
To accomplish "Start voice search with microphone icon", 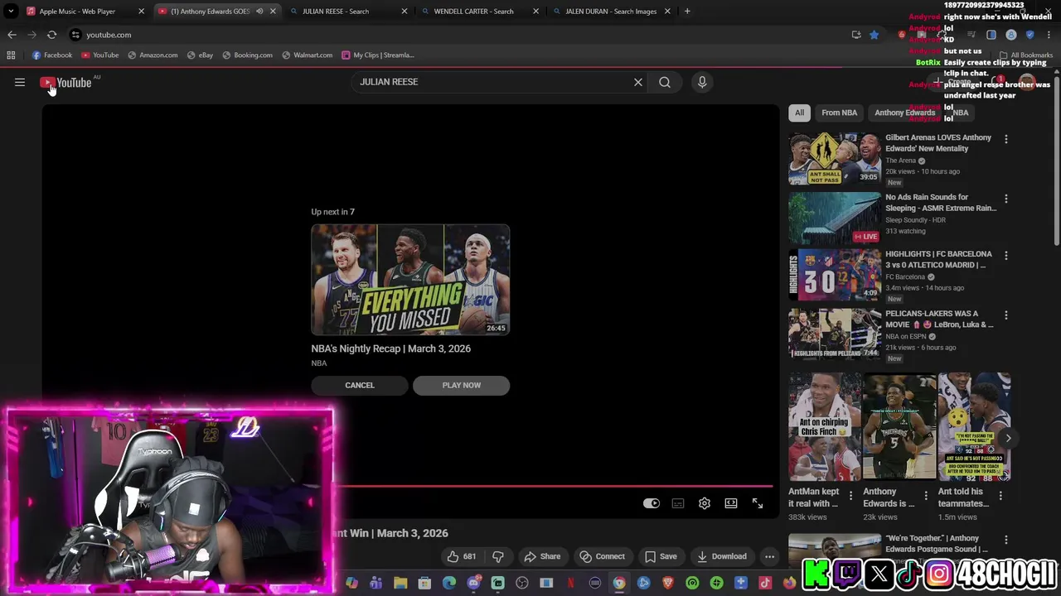I will pyautogui.click(x=702, y=82).
